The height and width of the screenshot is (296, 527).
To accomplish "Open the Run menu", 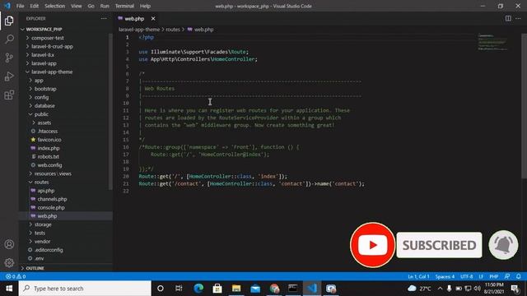I will pos(105,6).
